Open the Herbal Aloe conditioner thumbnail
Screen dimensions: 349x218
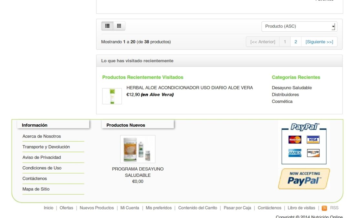coord(112,96)
